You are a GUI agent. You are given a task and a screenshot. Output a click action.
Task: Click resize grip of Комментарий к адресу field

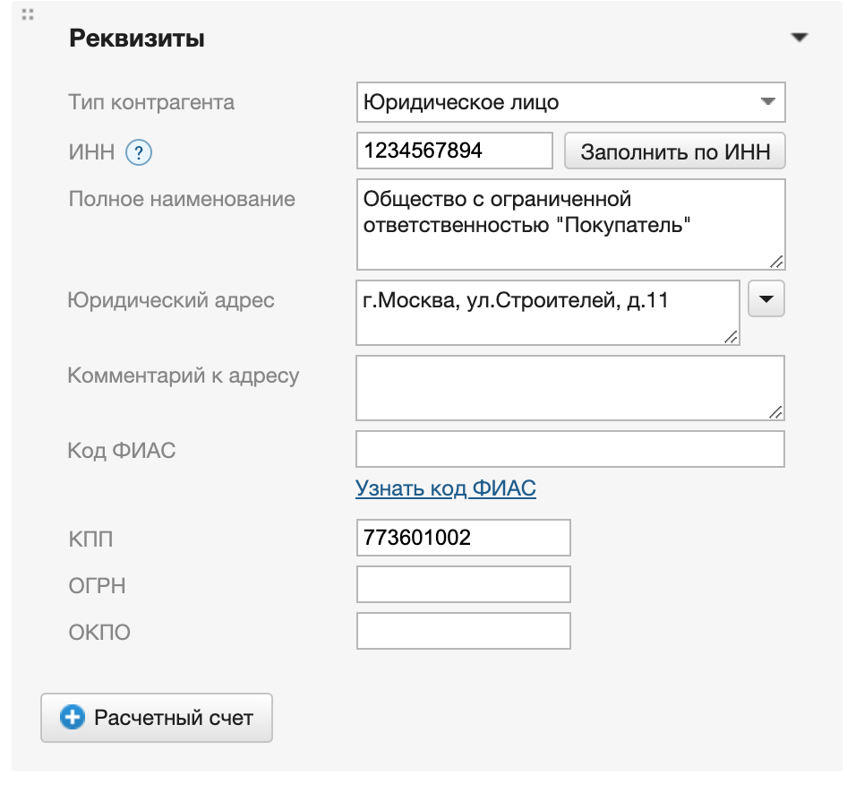click(x=776, y=411)
